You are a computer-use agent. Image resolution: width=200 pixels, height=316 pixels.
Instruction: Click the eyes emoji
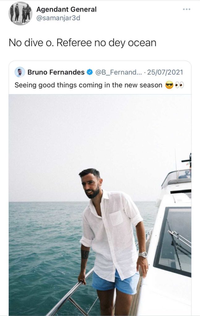[x=180, y=85]
